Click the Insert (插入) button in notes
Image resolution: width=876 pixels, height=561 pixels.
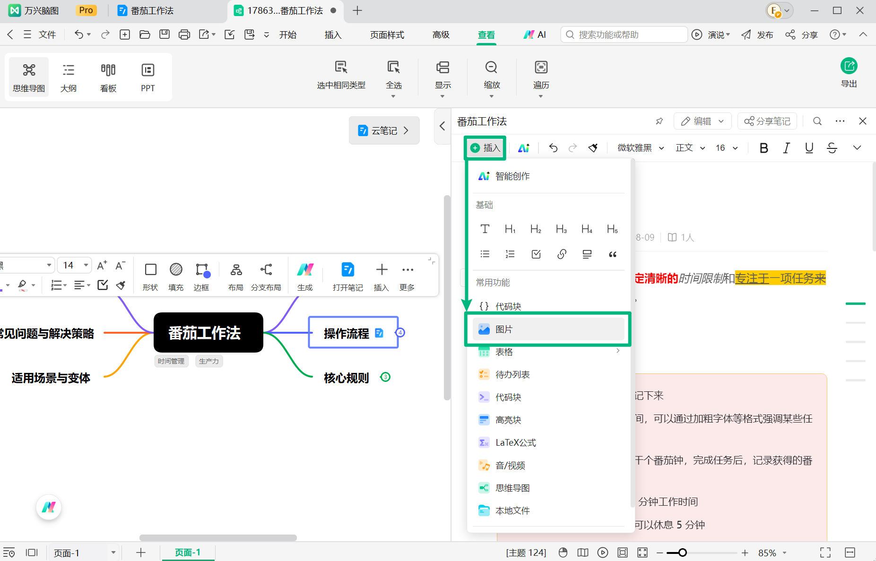pyautogui.click(x=486, y=148)
